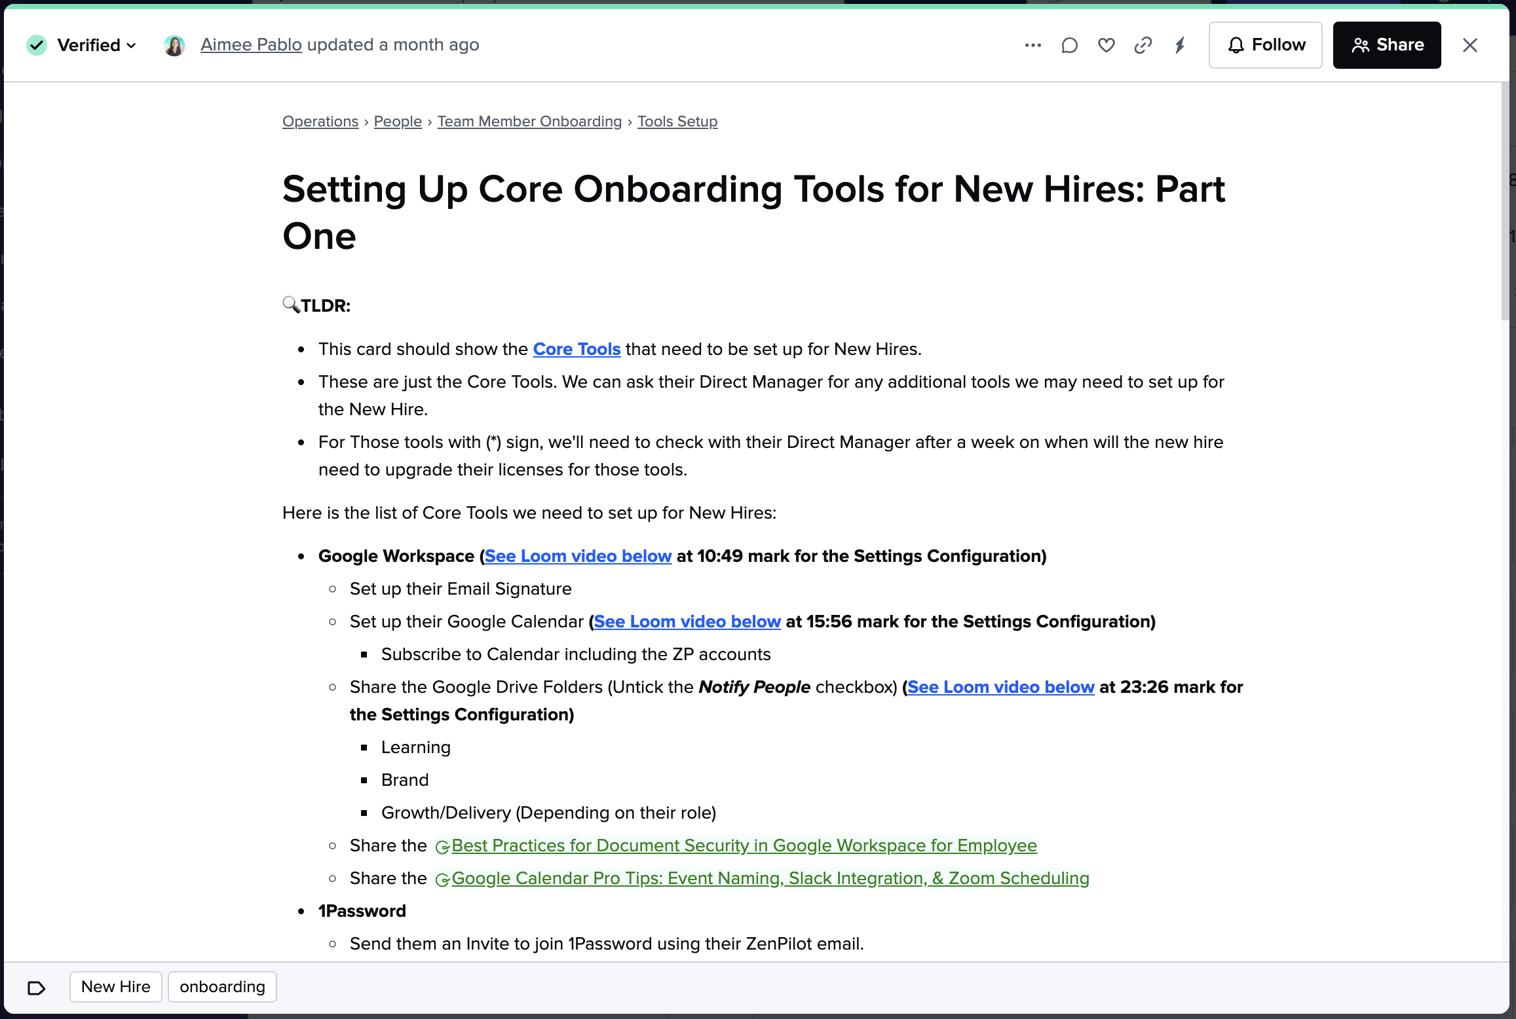Click 'Send them an Invite to join 1Password' line
Viewport: 1516px width, 1019px height.
pyautogui.click(x=607, y=944)
